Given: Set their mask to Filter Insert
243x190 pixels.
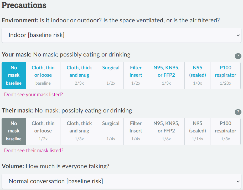Looking at the screenshot, I should [x=136, y=132].
